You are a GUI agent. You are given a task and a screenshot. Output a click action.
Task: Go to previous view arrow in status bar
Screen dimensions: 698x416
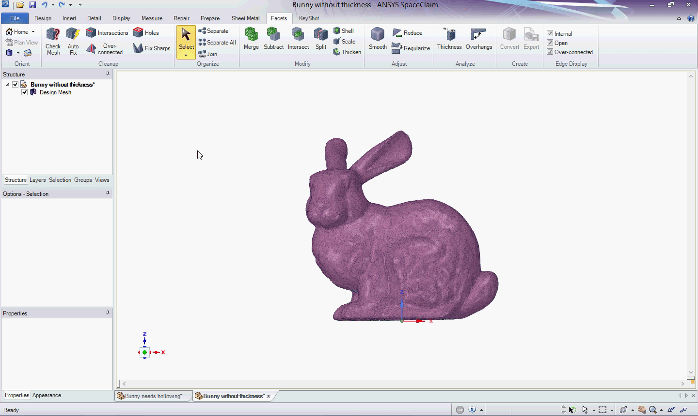click(671, 410)
